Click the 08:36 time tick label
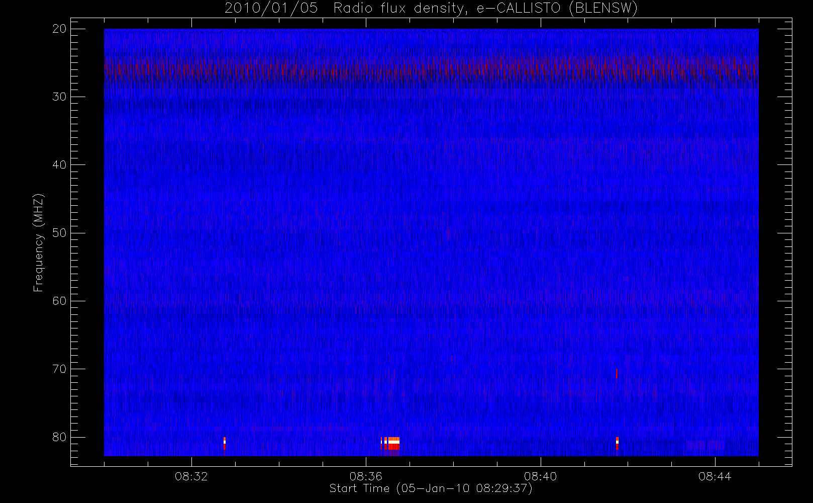Image resolution: width=813 pixels, height=503 pixels. [366, 476]
